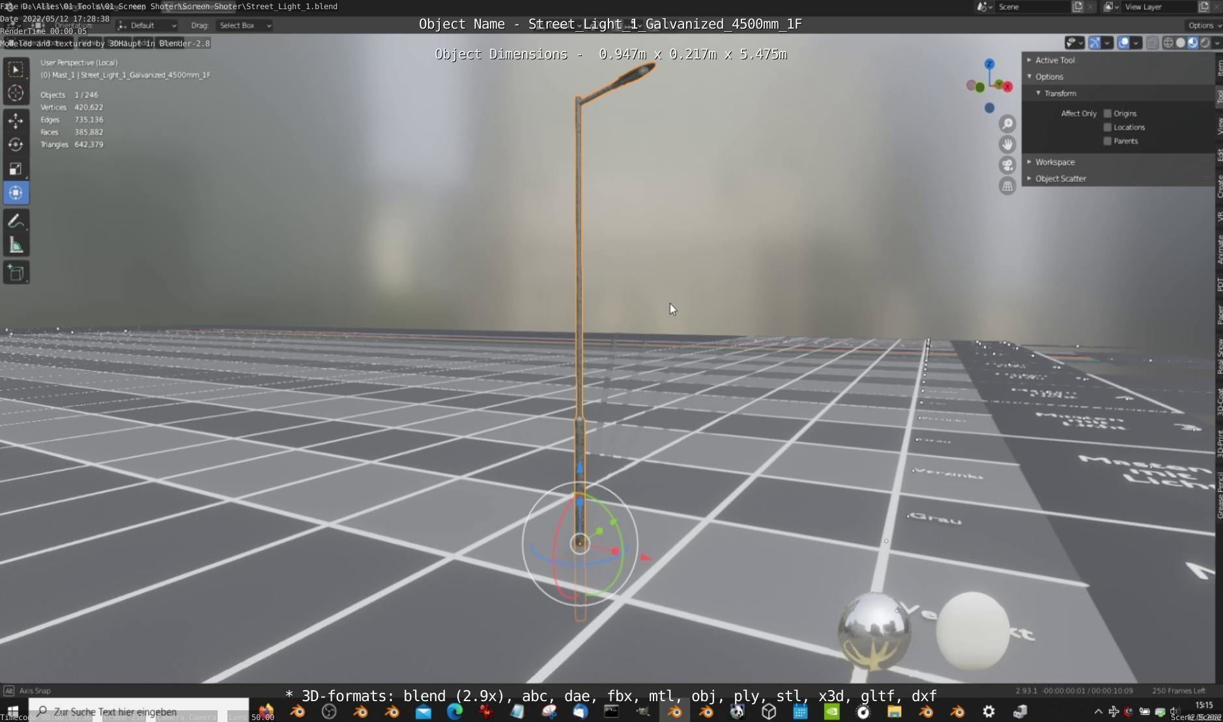Click the Pan view hand icon
1223x722 pixels.
pyautogui.click(x=1007, y=145)
